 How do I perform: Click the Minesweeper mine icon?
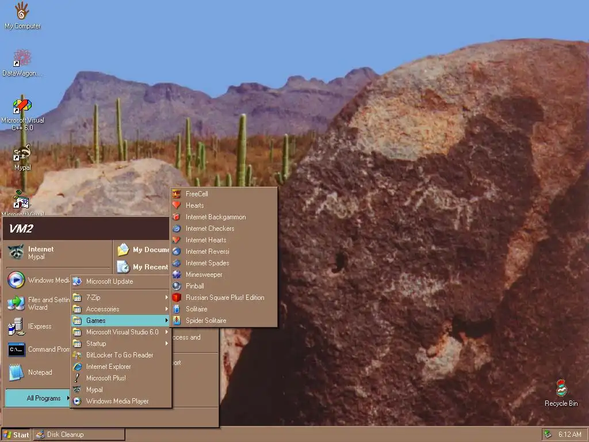[x=177, y=275]
